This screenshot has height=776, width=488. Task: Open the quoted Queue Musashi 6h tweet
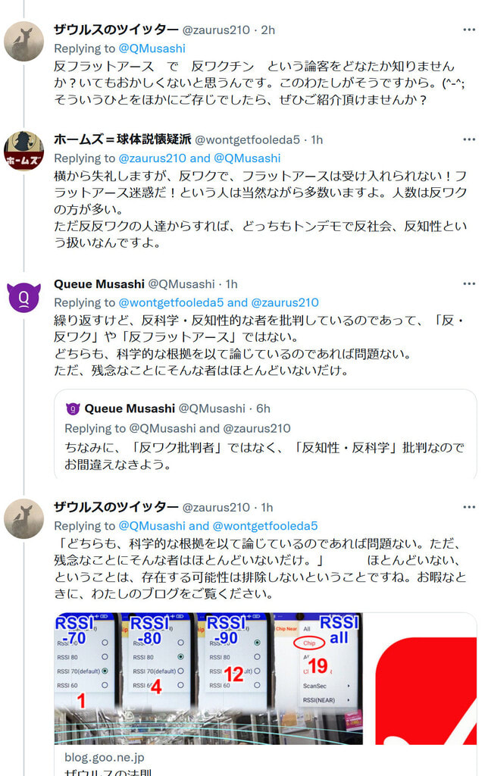[265, 434]
